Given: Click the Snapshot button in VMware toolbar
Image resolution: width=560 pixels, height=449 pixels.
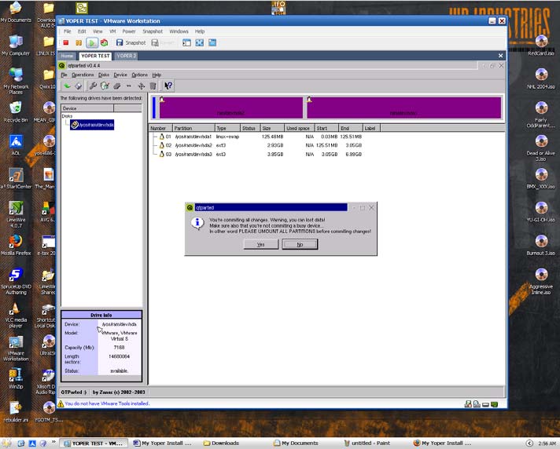Looking at the screenshot, I should pos(131,42).
